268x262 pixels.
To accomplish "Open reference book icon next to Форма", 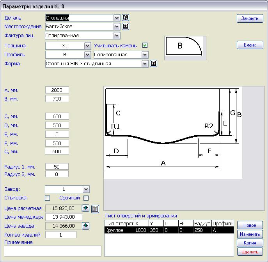I will [x=153, y=64].
